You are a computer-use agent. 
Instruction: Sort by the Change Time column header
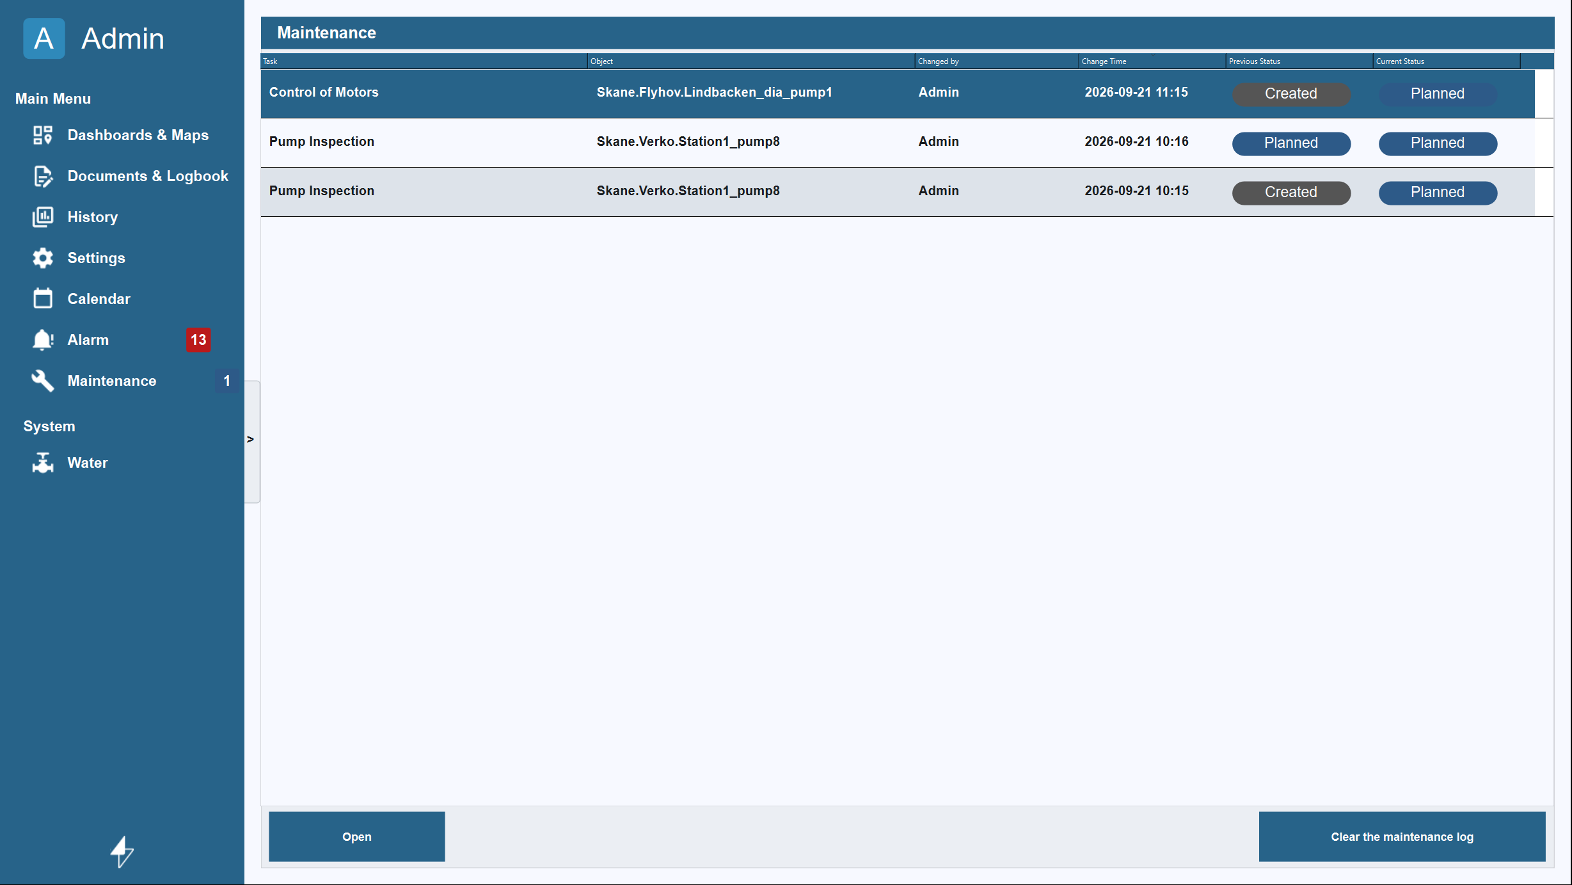(1152, 61)
